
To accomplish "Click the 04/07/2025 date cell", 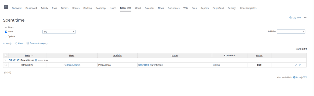I will [x=27, y=65].
